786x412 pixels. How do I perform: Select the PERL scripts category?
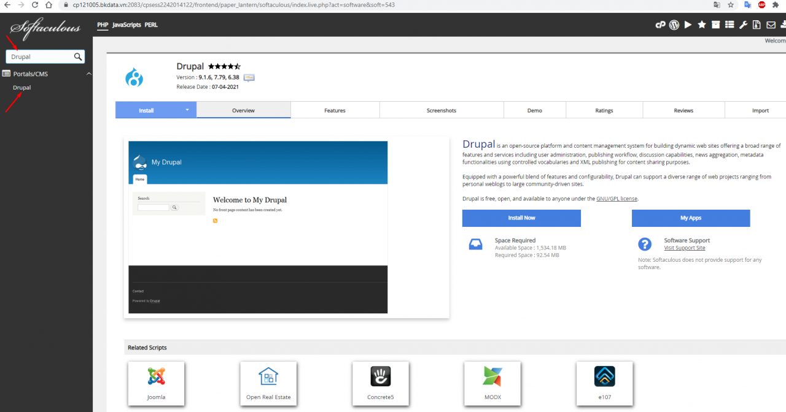pyautogui.click(x=151, y=25)
